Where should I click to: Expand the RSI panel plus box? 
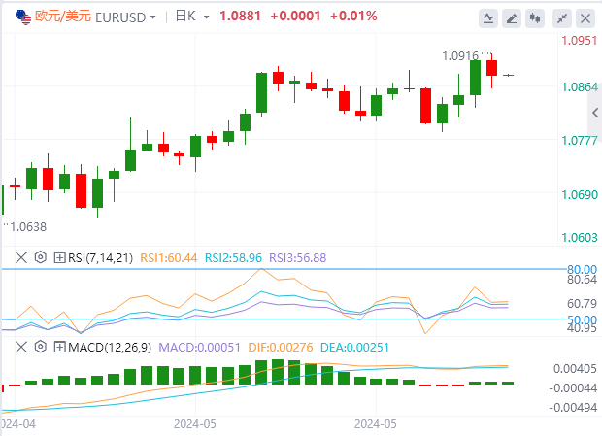(x=59, y=257)
